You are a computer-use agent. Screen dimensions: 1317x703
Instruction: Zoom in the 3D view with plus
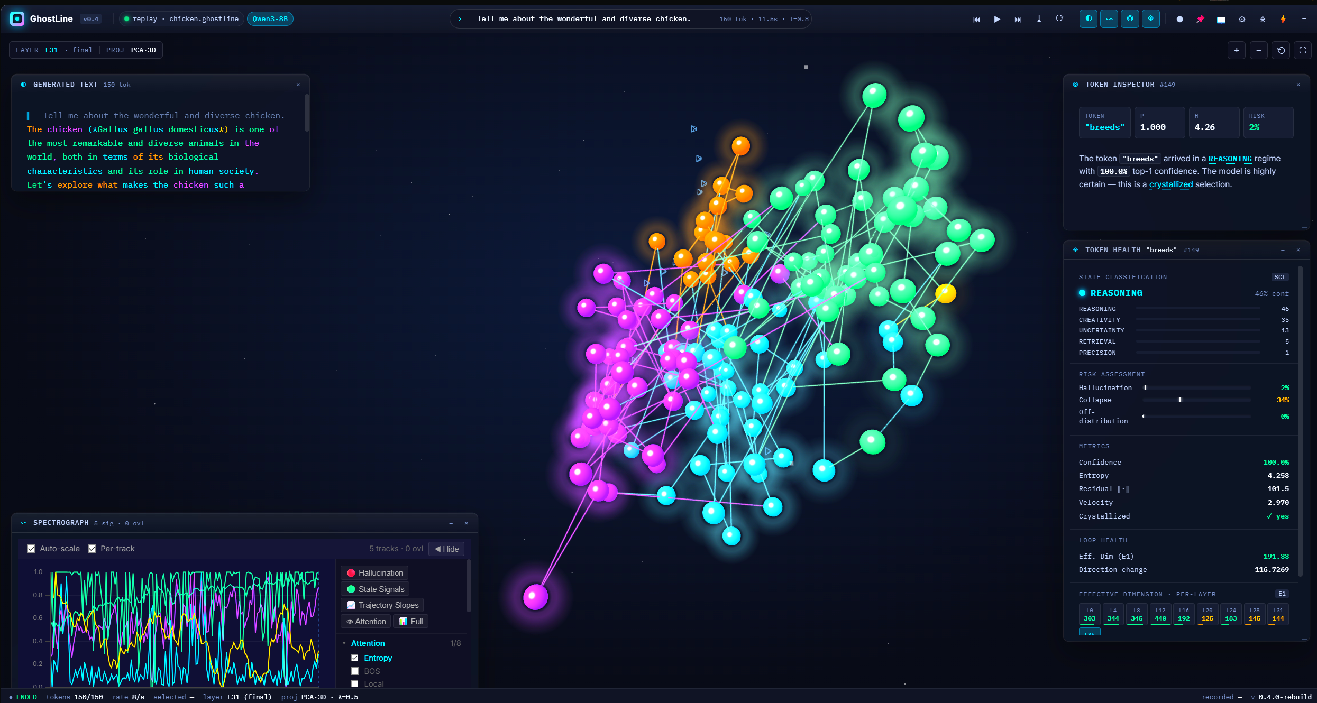(x=1237, y=50)
